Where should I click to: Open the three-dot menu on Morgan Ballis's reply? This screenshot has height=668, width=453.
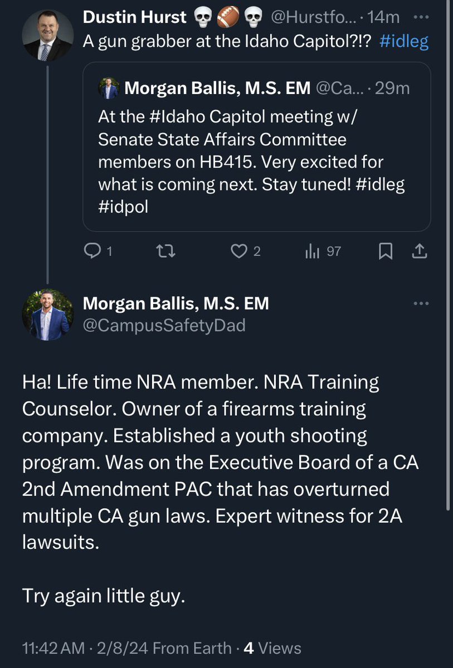(x=421, y=303)
